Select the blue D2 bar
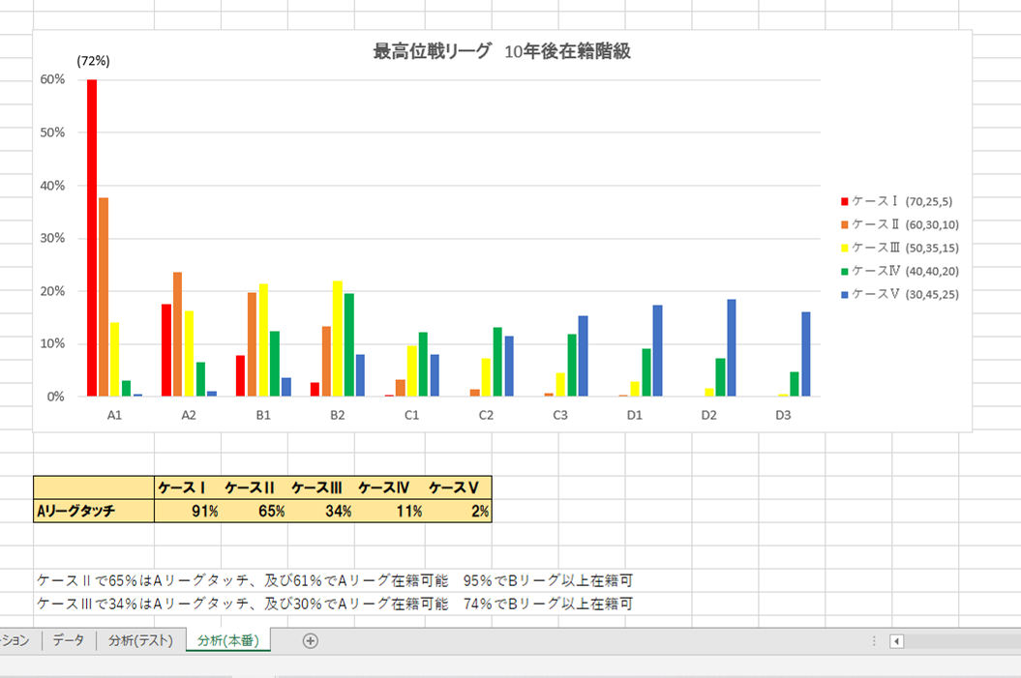Viewport: 1021px width, 678px height. pyautogui.click(x=732, y=347)
